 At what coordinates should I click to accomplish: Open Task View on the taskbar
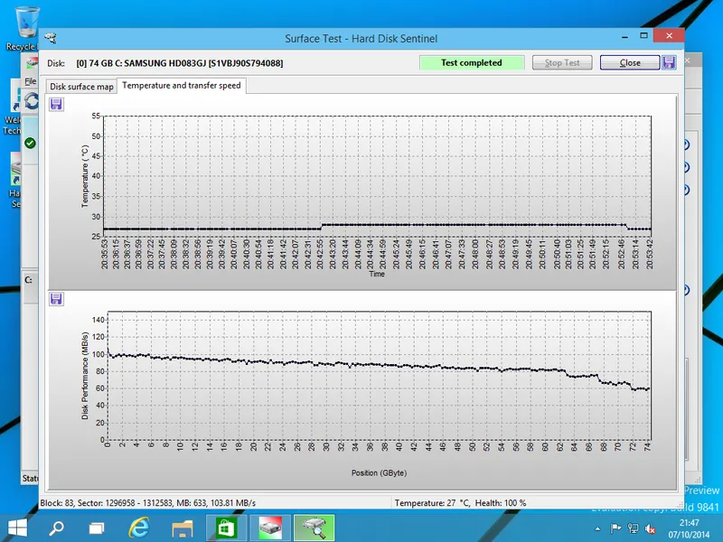point(97,527)
